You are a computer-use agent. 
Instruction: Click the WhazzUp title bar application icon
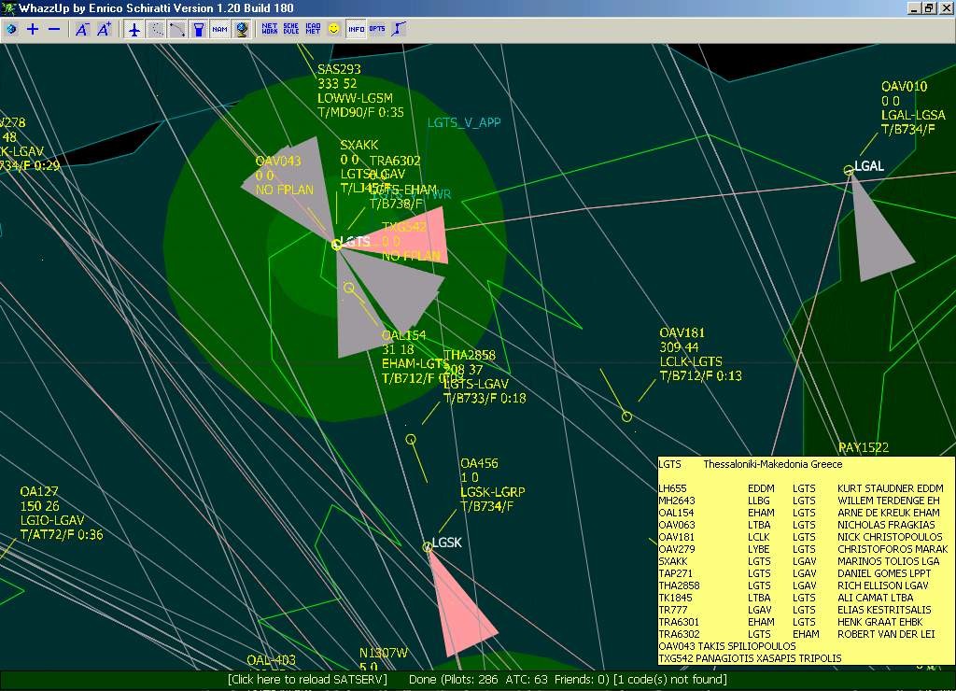pos(8,7)
